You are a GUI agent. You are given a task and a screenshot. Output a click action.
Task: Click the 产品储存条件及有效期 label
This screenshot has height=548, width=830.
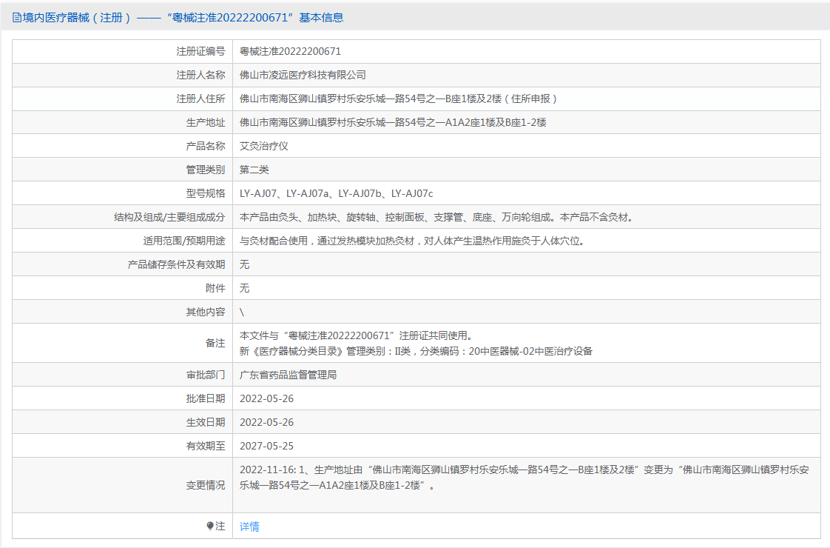click(176, 264)
